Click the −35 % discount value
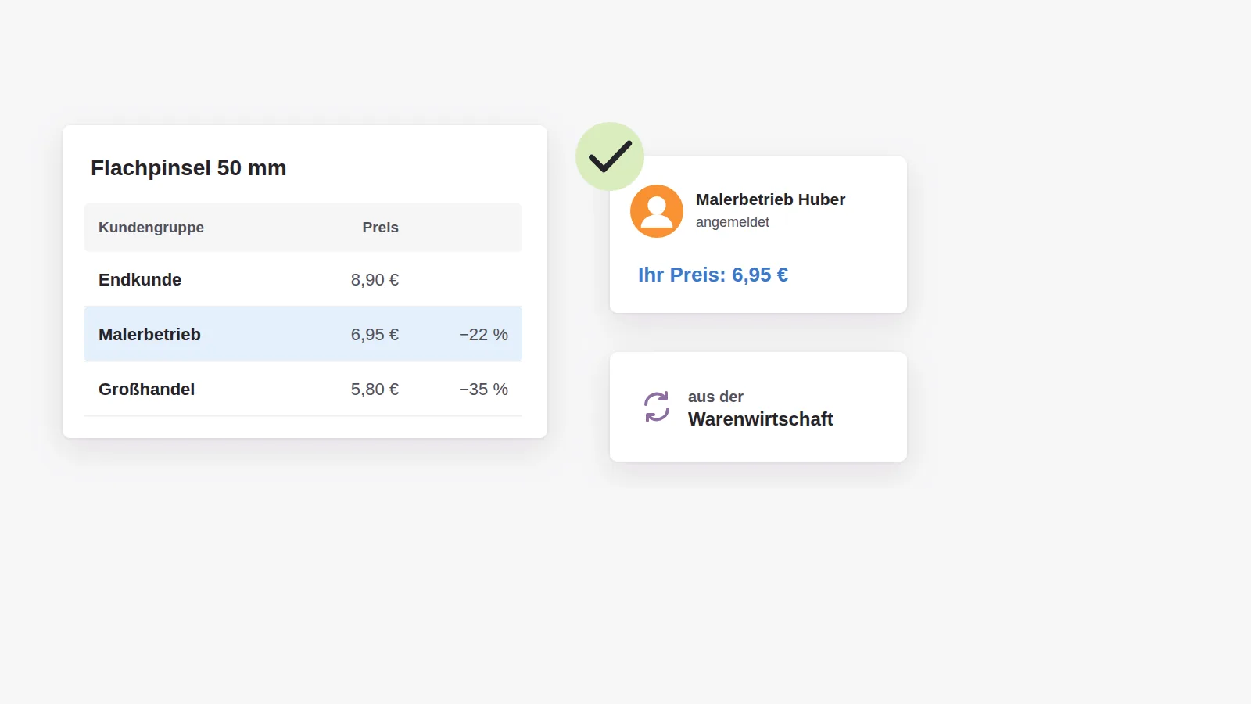 [483, 390]
